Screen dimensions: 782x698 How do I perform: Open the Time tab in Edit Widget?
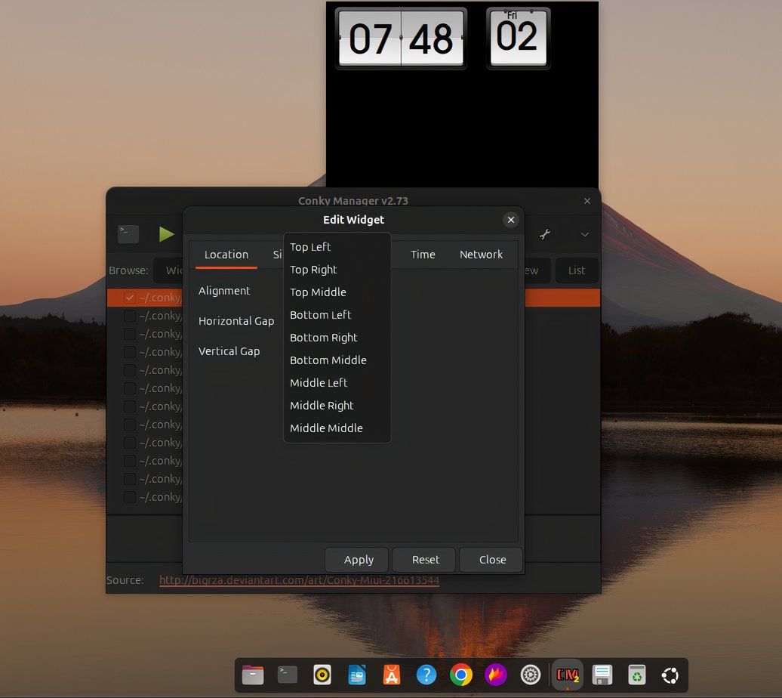click(x=422, y=254)
